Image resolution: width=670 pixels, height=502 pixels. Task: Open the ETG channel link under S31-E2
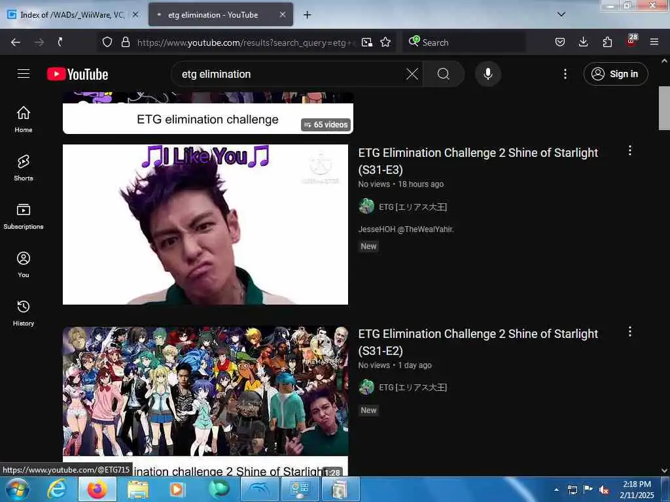(413, 387)
